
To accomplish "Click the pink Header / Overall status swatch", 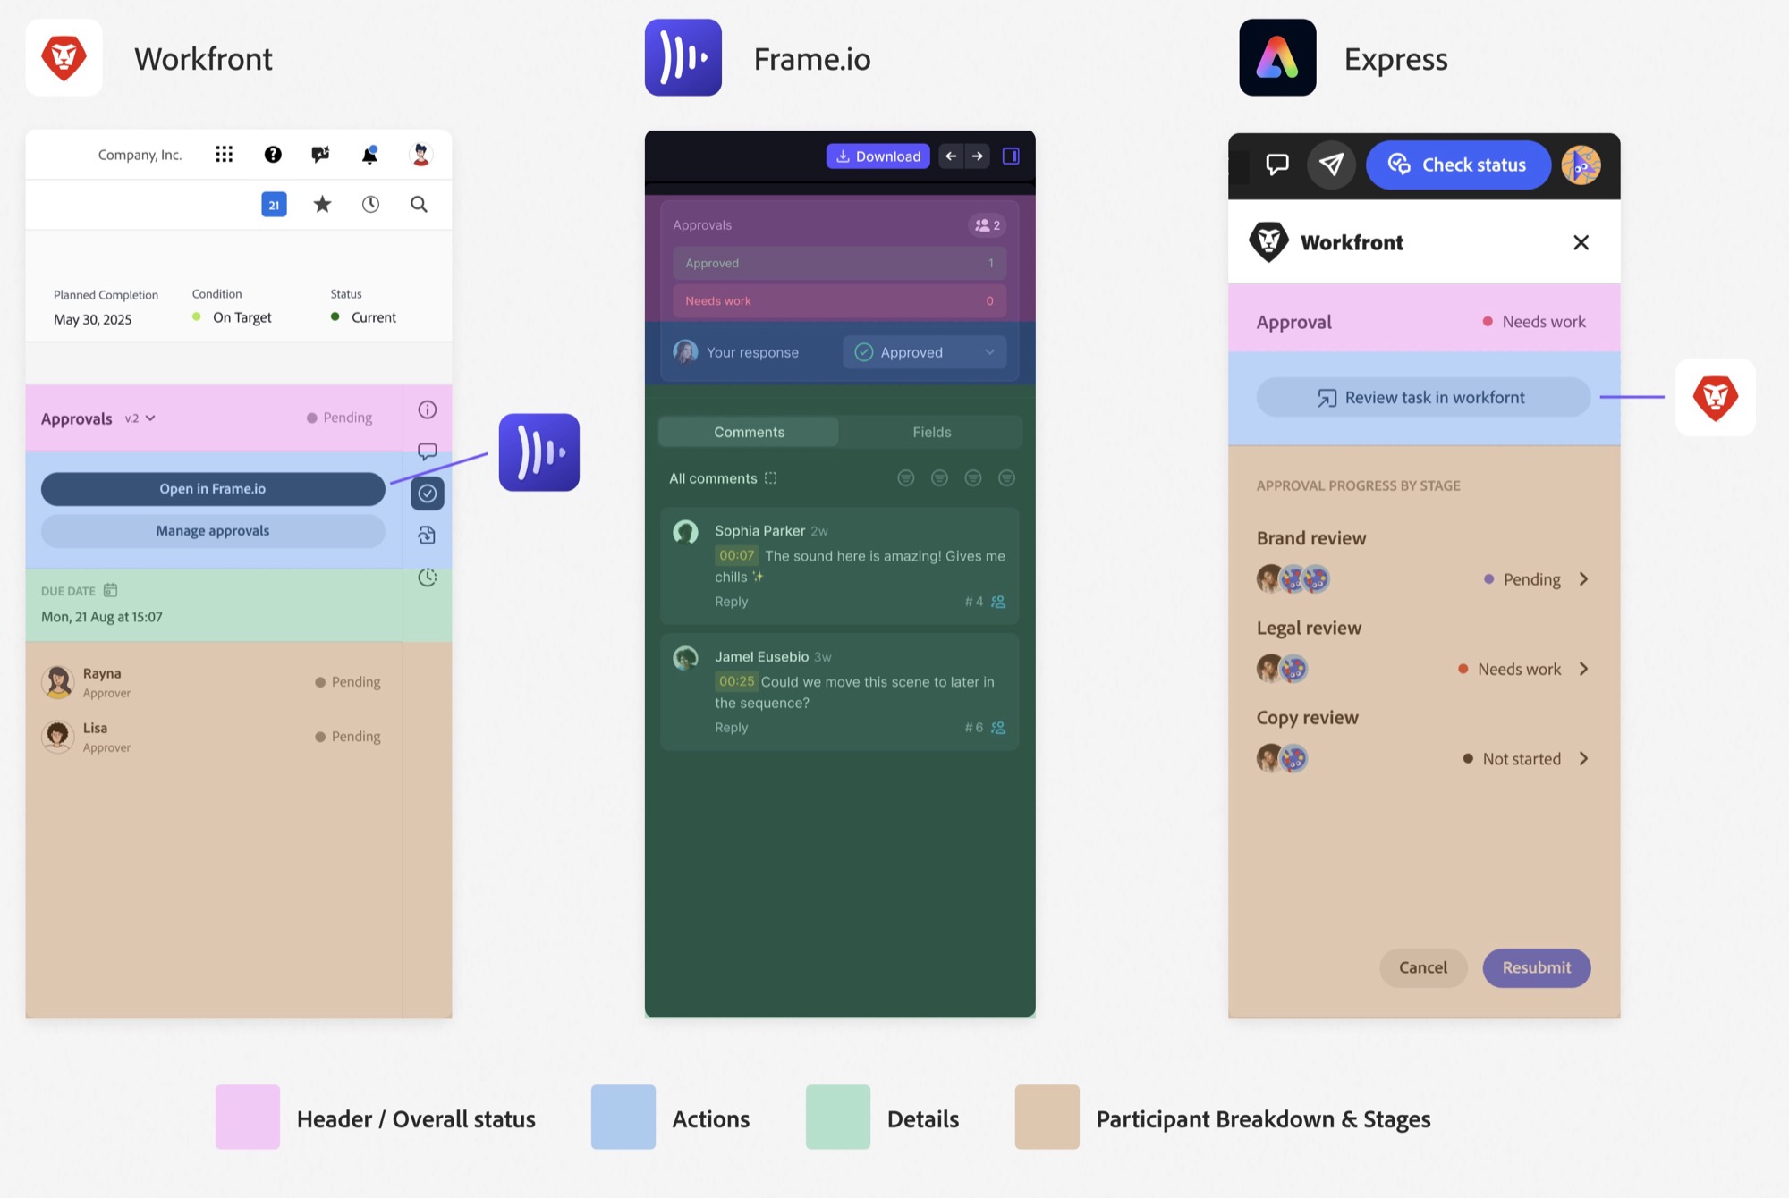I will coord(248,1117).
